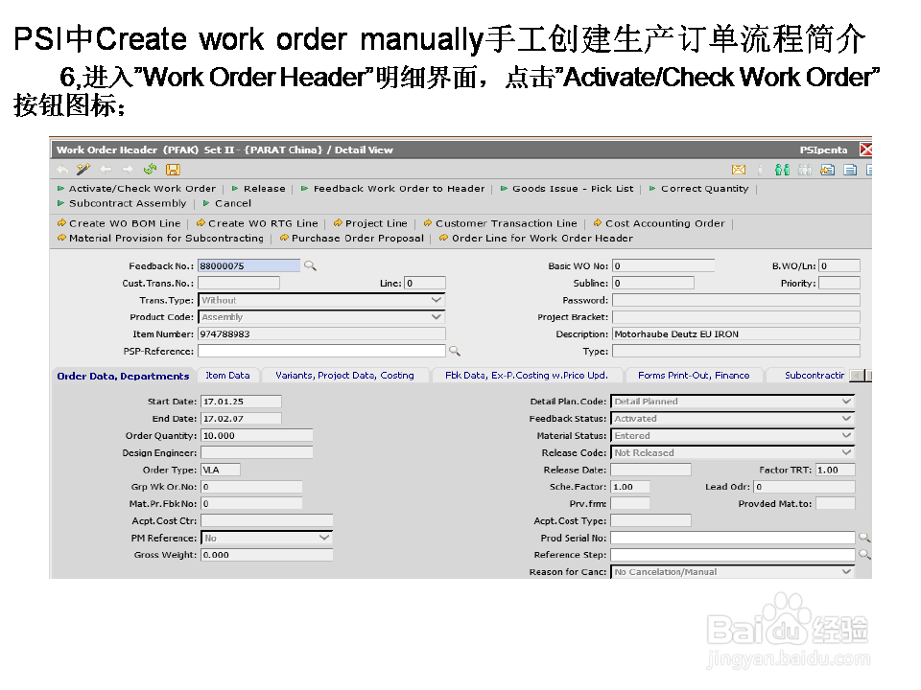Click the envelope mail icon
Image resolution: width=921 pixels, height=690 pixels.
click(x=739, y=170)
